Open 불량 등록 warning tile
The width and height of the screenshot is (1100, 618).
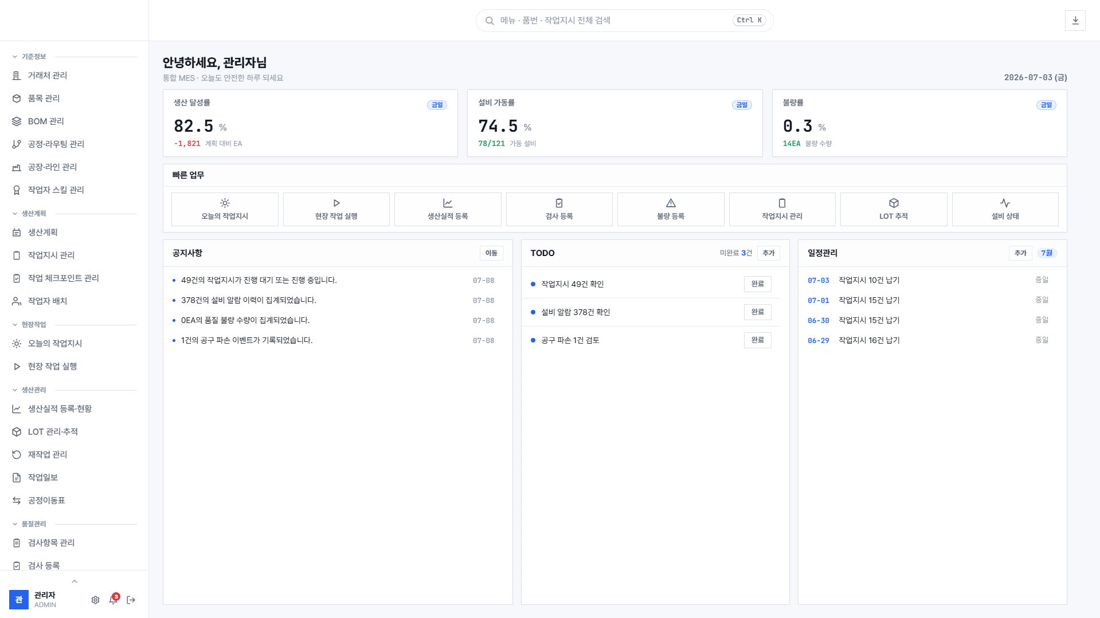671,209
